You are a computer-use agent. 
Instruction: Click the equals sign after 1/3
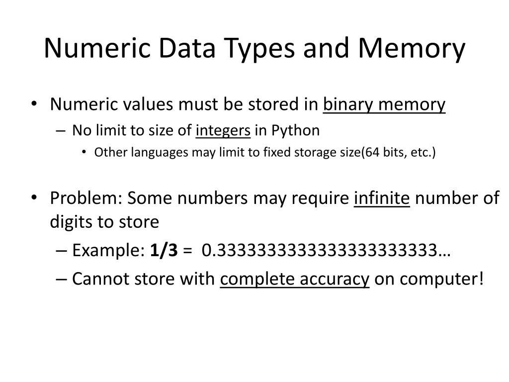click(187, 251)
